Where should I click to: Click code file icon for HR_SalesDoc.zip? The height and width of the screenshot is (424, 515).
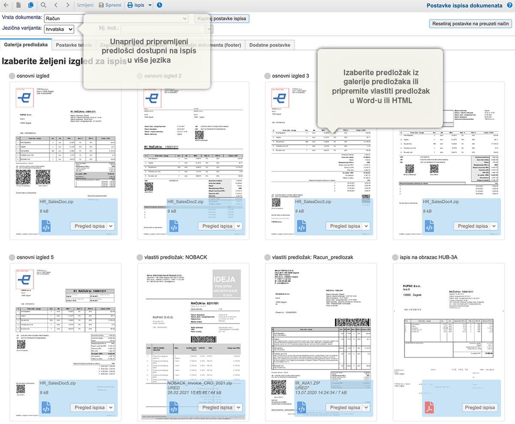pos(46,226)
